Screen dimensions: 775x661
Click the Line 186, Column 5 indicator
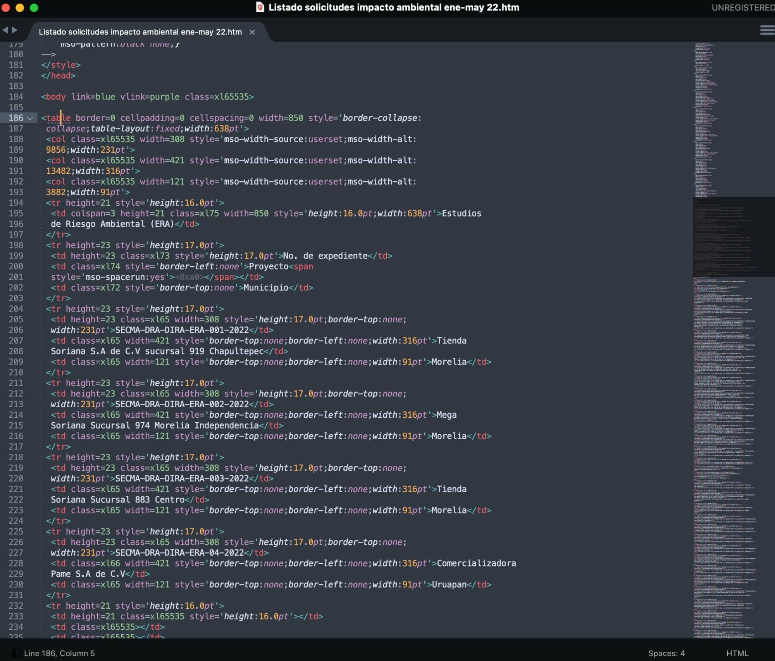(x=59, y=653)
